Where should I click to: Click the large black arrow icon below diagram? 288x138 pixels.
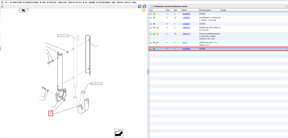[119, 133]
